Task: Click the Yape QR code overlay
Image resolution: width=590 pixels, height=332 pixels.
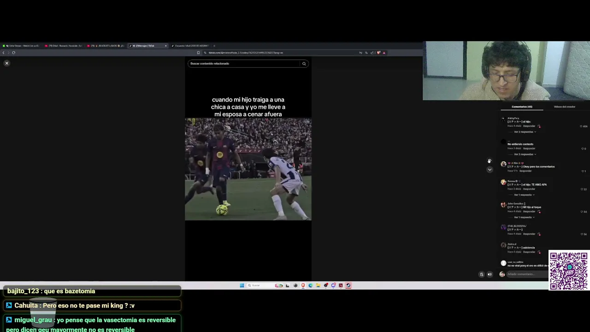Action: pos(569,271)
